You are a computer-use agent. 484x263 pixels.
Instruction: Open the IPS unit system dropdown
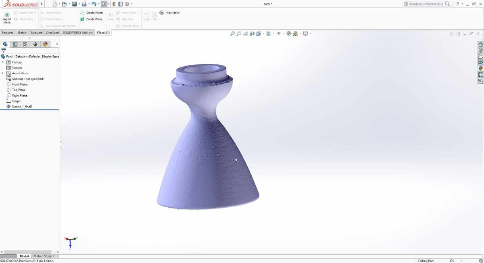[453, 261]
